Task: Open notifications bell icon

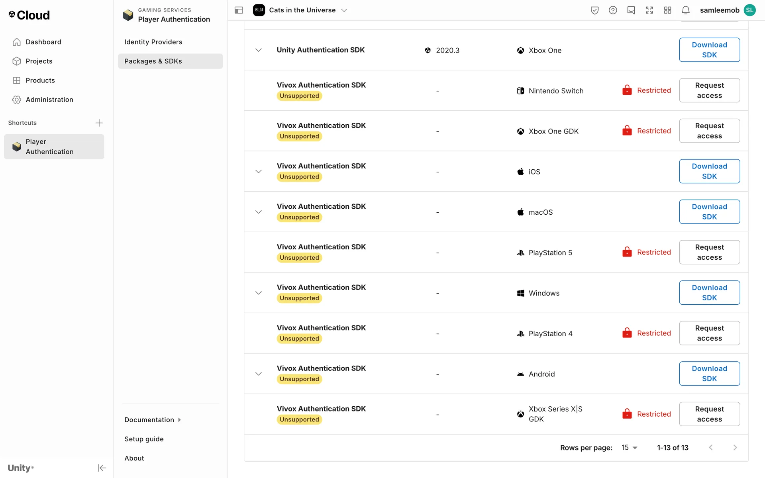Action: tap(686, 10)
